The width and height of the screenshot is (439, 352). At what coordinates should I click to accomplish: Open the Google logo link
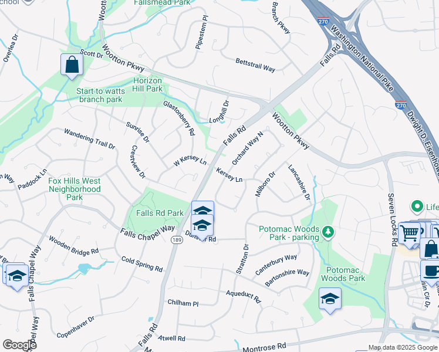[19, 344]
